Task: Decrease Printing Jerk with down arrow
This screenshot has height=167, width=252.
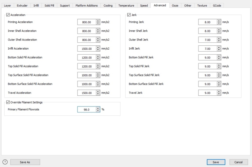Action: point(219,23)
